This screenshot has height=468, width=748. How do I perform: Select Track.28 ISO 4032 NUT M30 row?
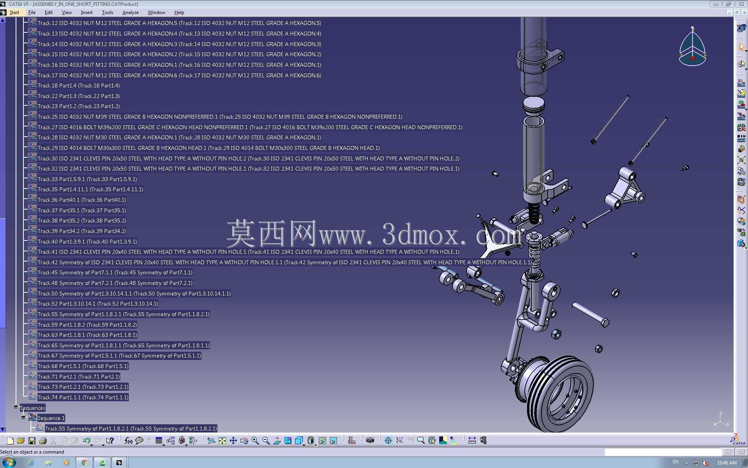coord(179,137)
